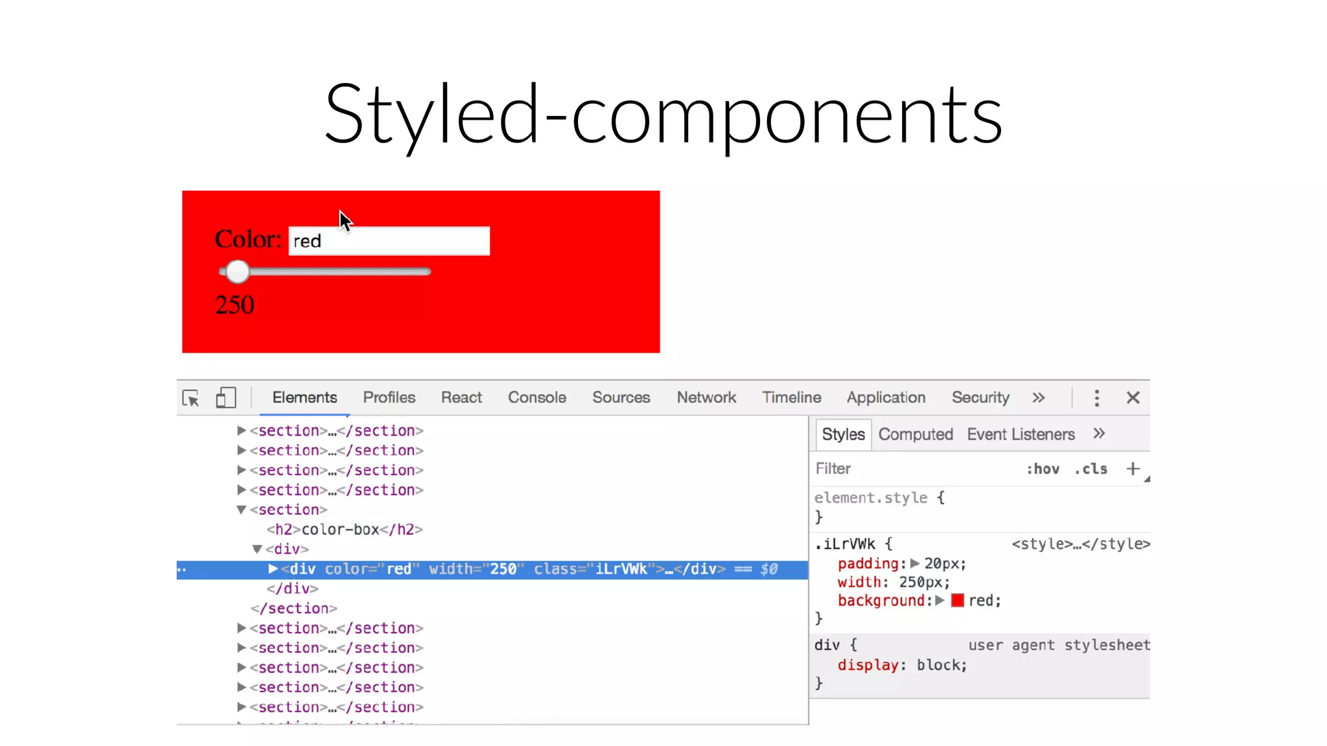Open the Timeline tab

791,398
